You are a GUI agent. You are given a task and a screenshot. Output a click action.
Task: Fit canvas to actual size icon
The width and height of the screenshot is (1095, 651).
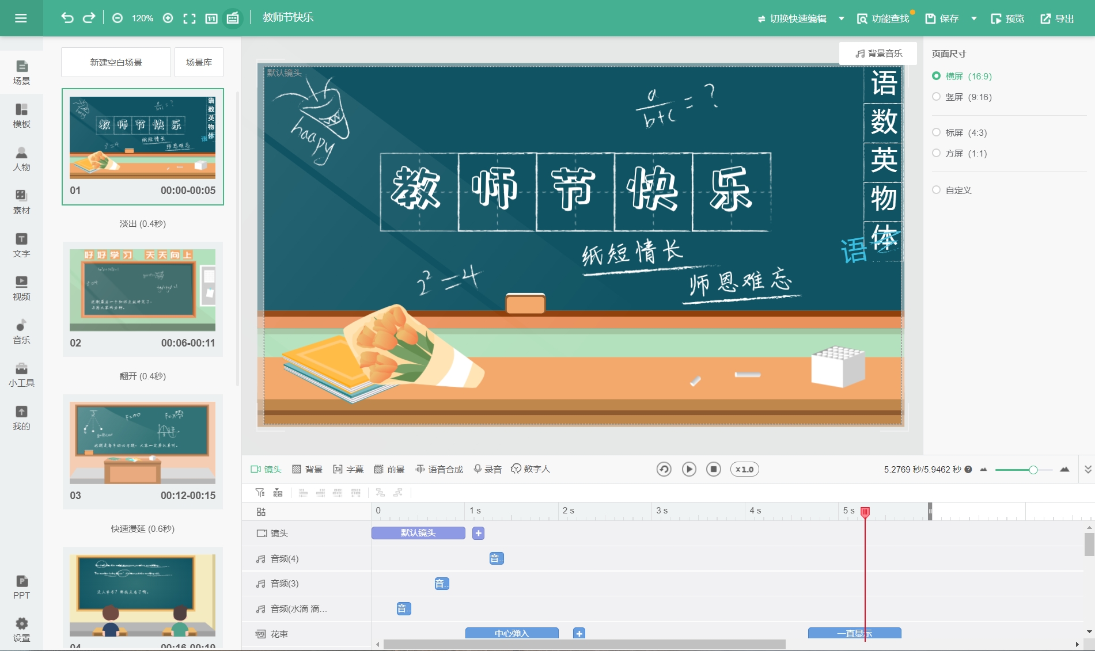click(x=211, y=18)
